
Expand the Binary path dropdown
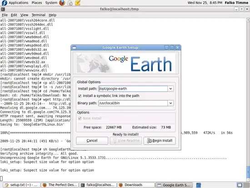(170, 103)
